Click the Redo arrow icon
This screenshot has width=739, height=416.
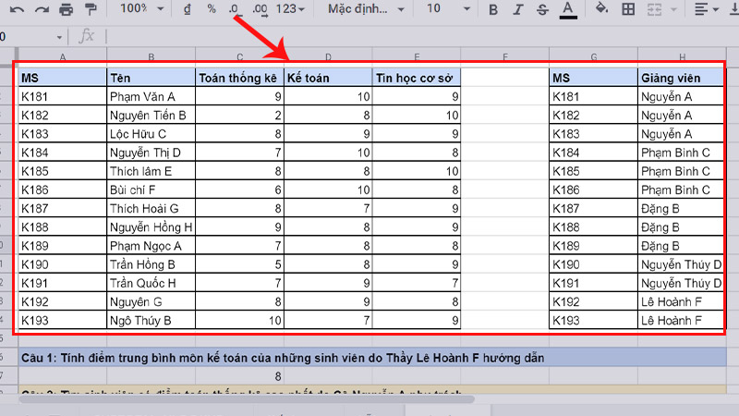click(42, 9)
